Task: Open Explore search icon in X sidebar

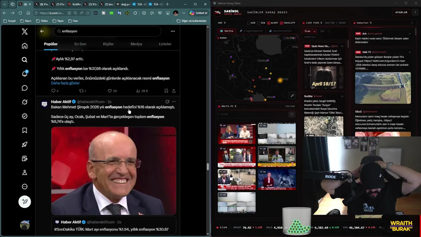Action: tap(25, 60)
